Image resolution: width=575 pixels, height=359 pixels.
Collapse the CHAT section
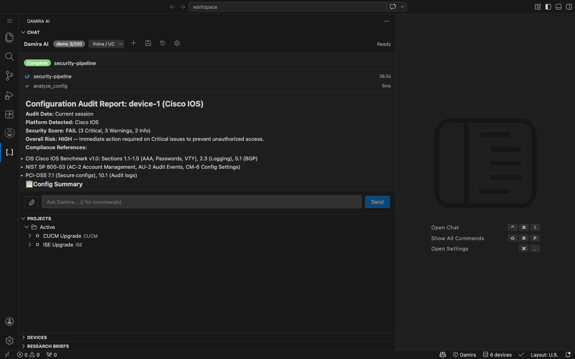[x=23, y=32]
